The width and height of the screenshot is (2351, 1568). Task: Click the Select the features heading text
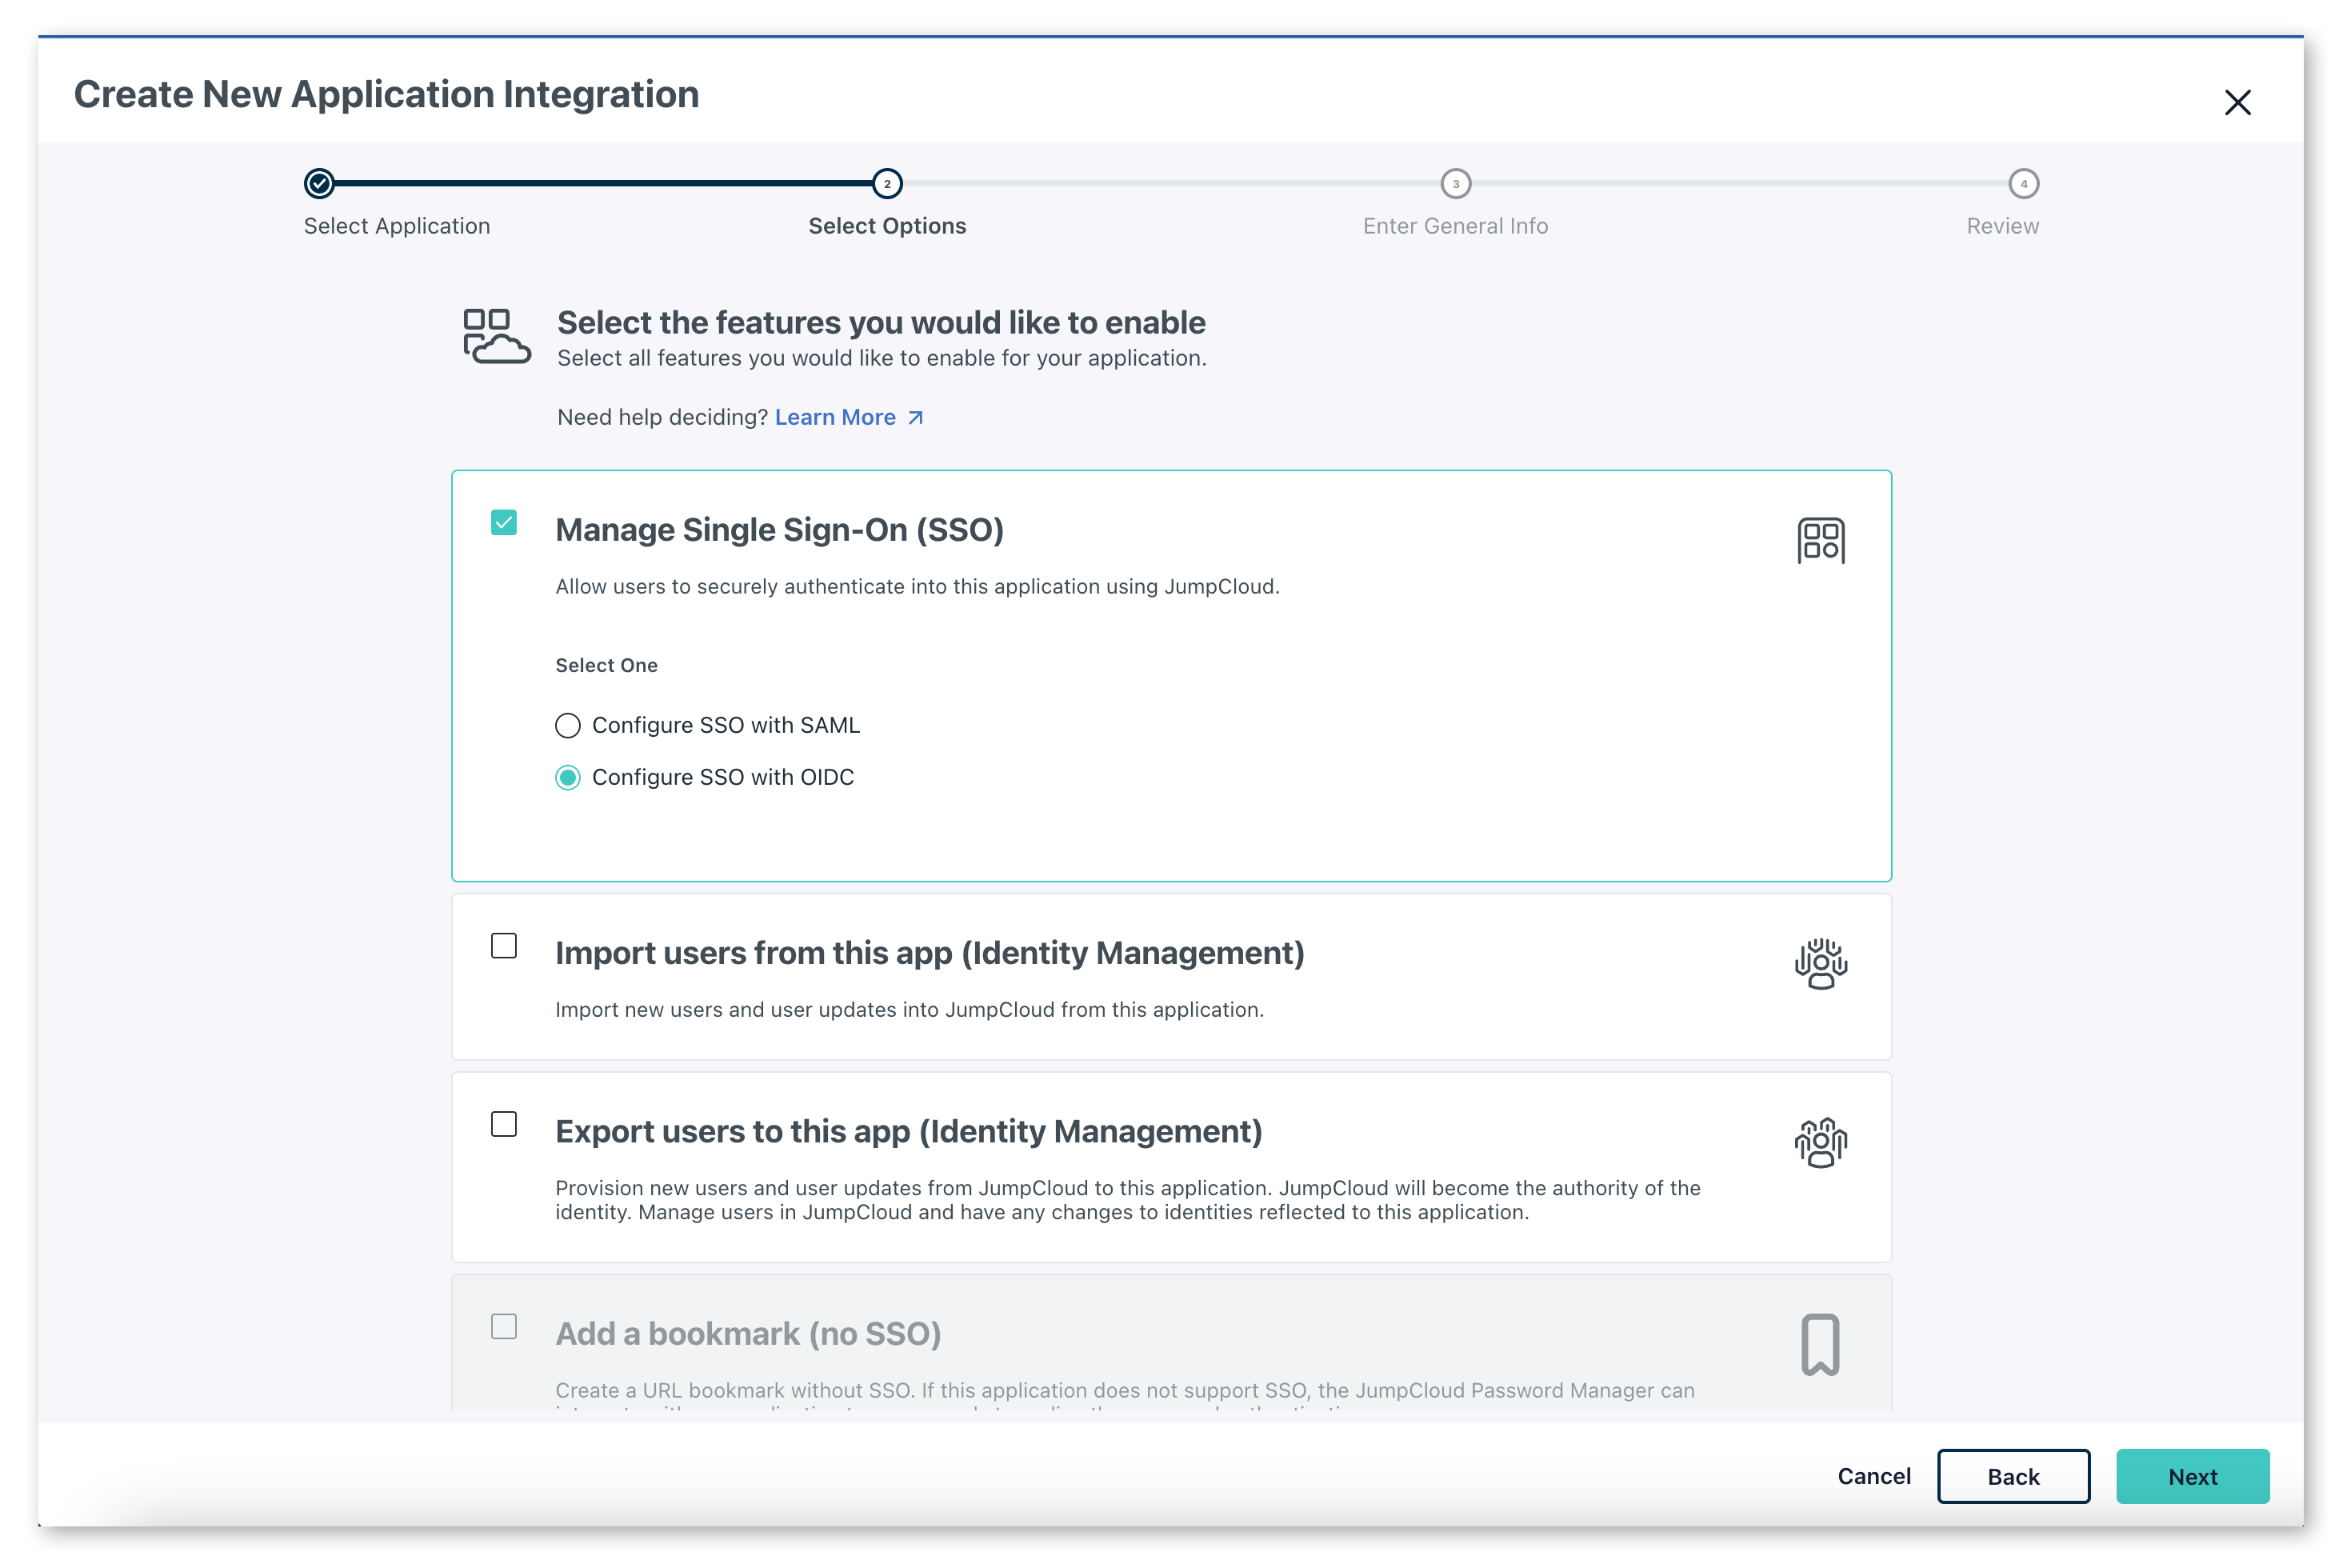click(x=881, y=322)
